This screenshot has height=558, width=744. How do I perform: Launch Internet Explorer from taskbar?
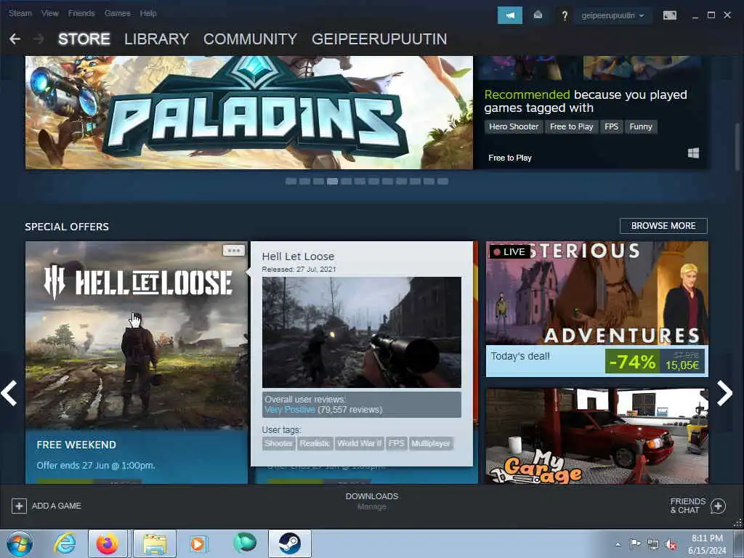click(65, 543)
